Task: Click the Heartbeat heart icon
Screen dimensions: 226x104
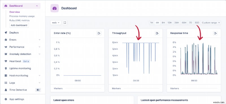Action: [6, 61]
